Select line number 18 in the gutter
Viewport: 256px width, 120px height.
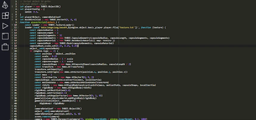pyautogui.click(x=15, y=46)
